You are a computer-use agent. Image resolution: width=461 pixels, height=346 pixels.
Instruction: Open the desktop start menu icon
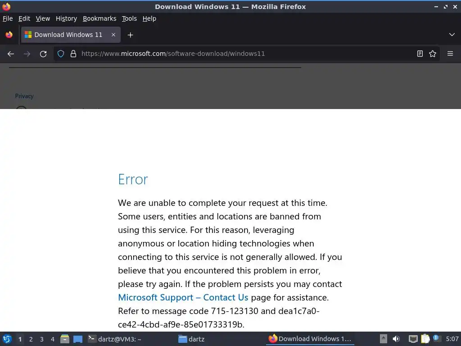tap(7, 339)
